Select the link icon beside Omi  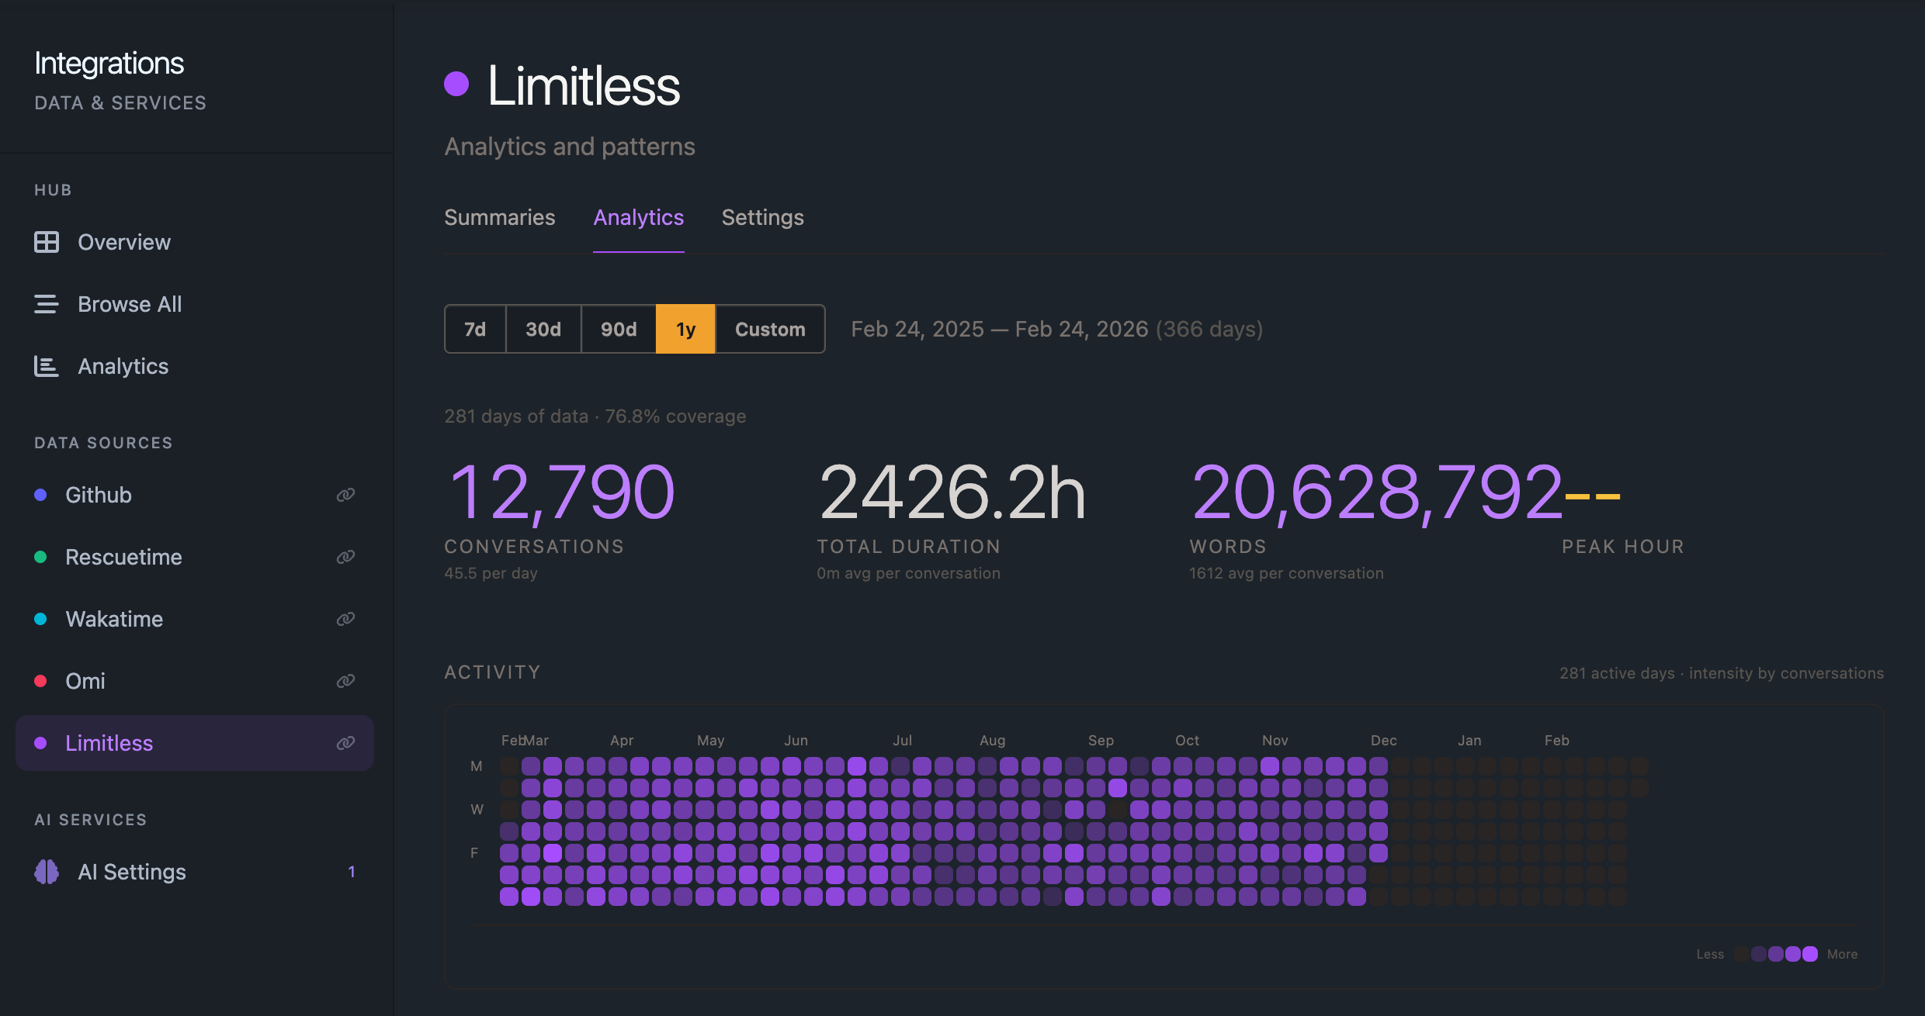pyautogui.click(x=345, y=680)
